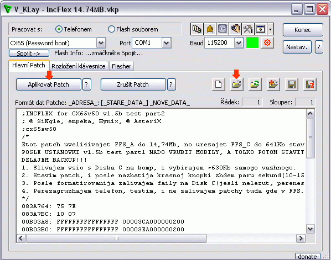Screen dimensions: 331x260
Task: Expand the Baud 115200 dropdown
Action: (x=239, y=43)
